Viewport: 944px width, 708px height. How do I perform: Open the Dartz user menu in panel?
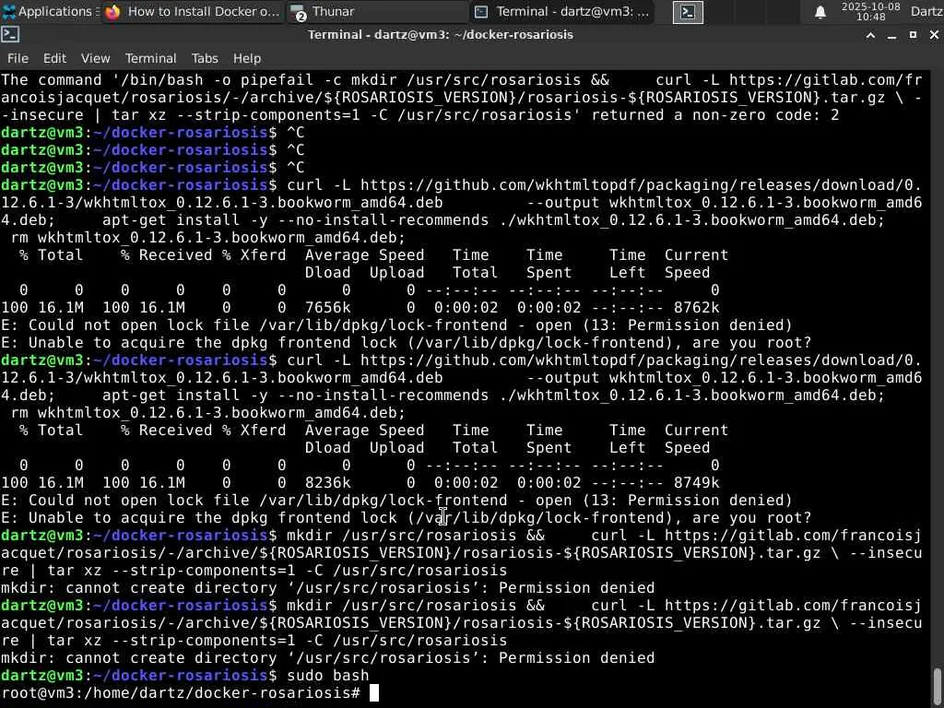[x=926, y=11]
